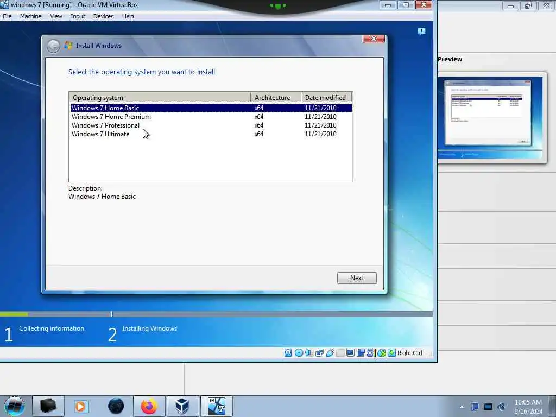Select Windows 7 Professional
Viewport: 556px width, 417px height.
tap(211, 125)
